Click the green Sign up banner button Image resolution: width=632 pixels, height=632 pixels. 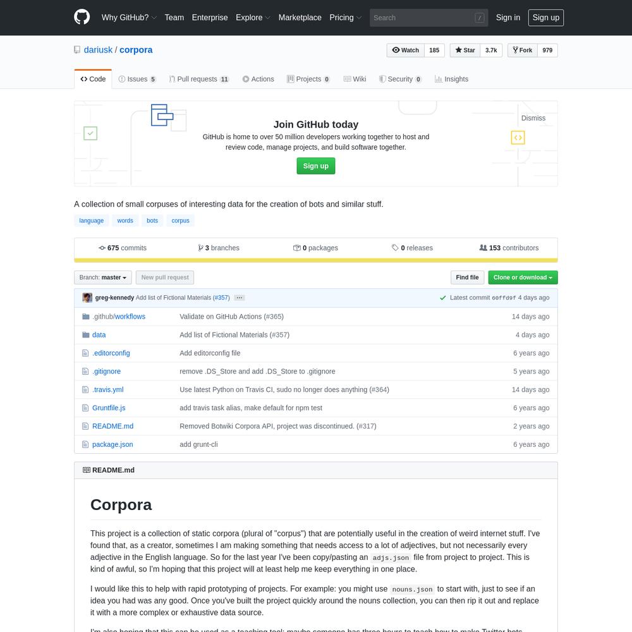click(315, 166)
